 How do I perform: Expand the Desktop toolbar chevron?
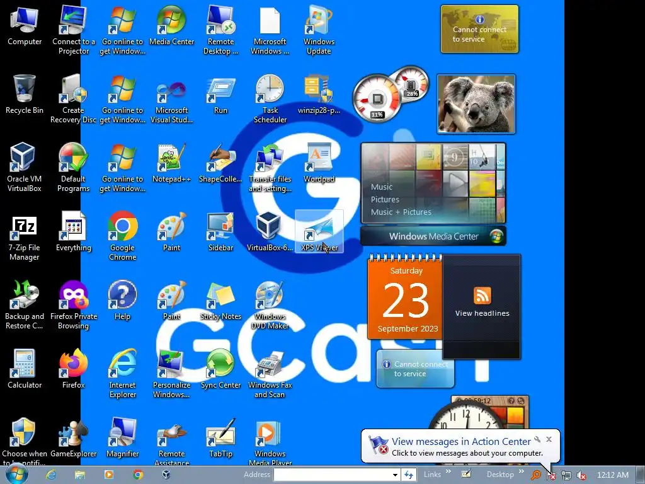(x=521, y=471)
